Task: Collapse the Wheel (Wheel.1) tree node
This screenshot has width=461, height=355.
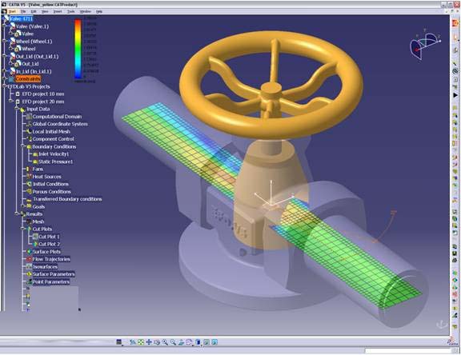Action: coord(4,41)
